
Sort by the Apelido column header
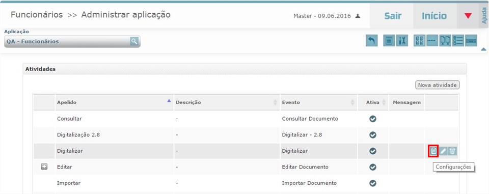click(x=114, y=102)
